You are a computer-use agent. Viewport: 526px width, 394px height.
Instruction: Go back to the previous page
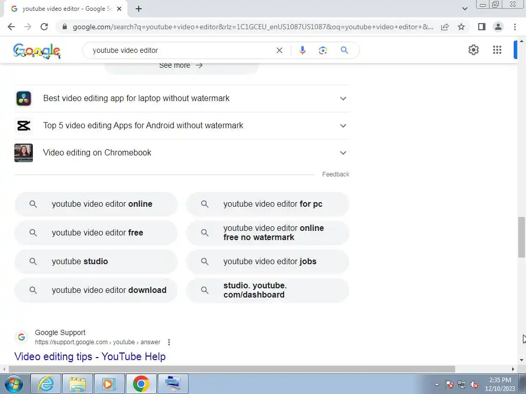[x=11, y=27]
